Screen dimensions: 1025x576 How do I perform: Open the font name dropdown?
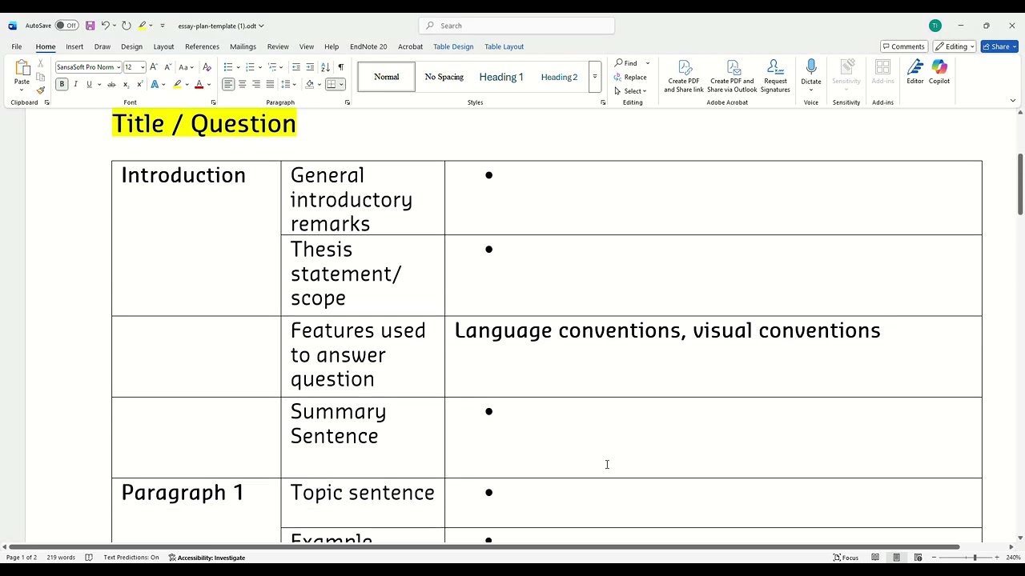[119, 67]
